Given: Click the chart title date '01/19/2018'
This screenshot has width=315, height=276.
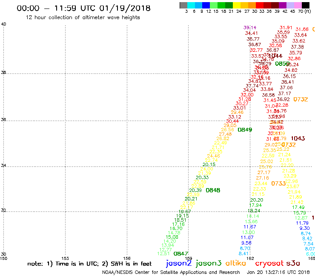Looking at the screenshot, I should tap(125, 8).
